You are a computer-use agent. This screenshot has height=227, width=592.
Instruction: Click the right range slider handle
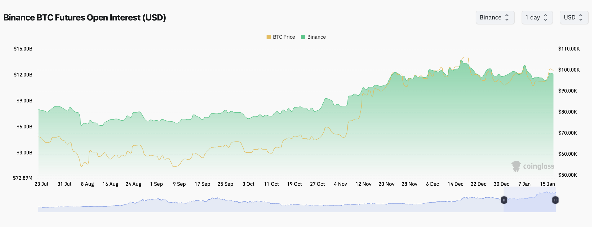point(555,200)
